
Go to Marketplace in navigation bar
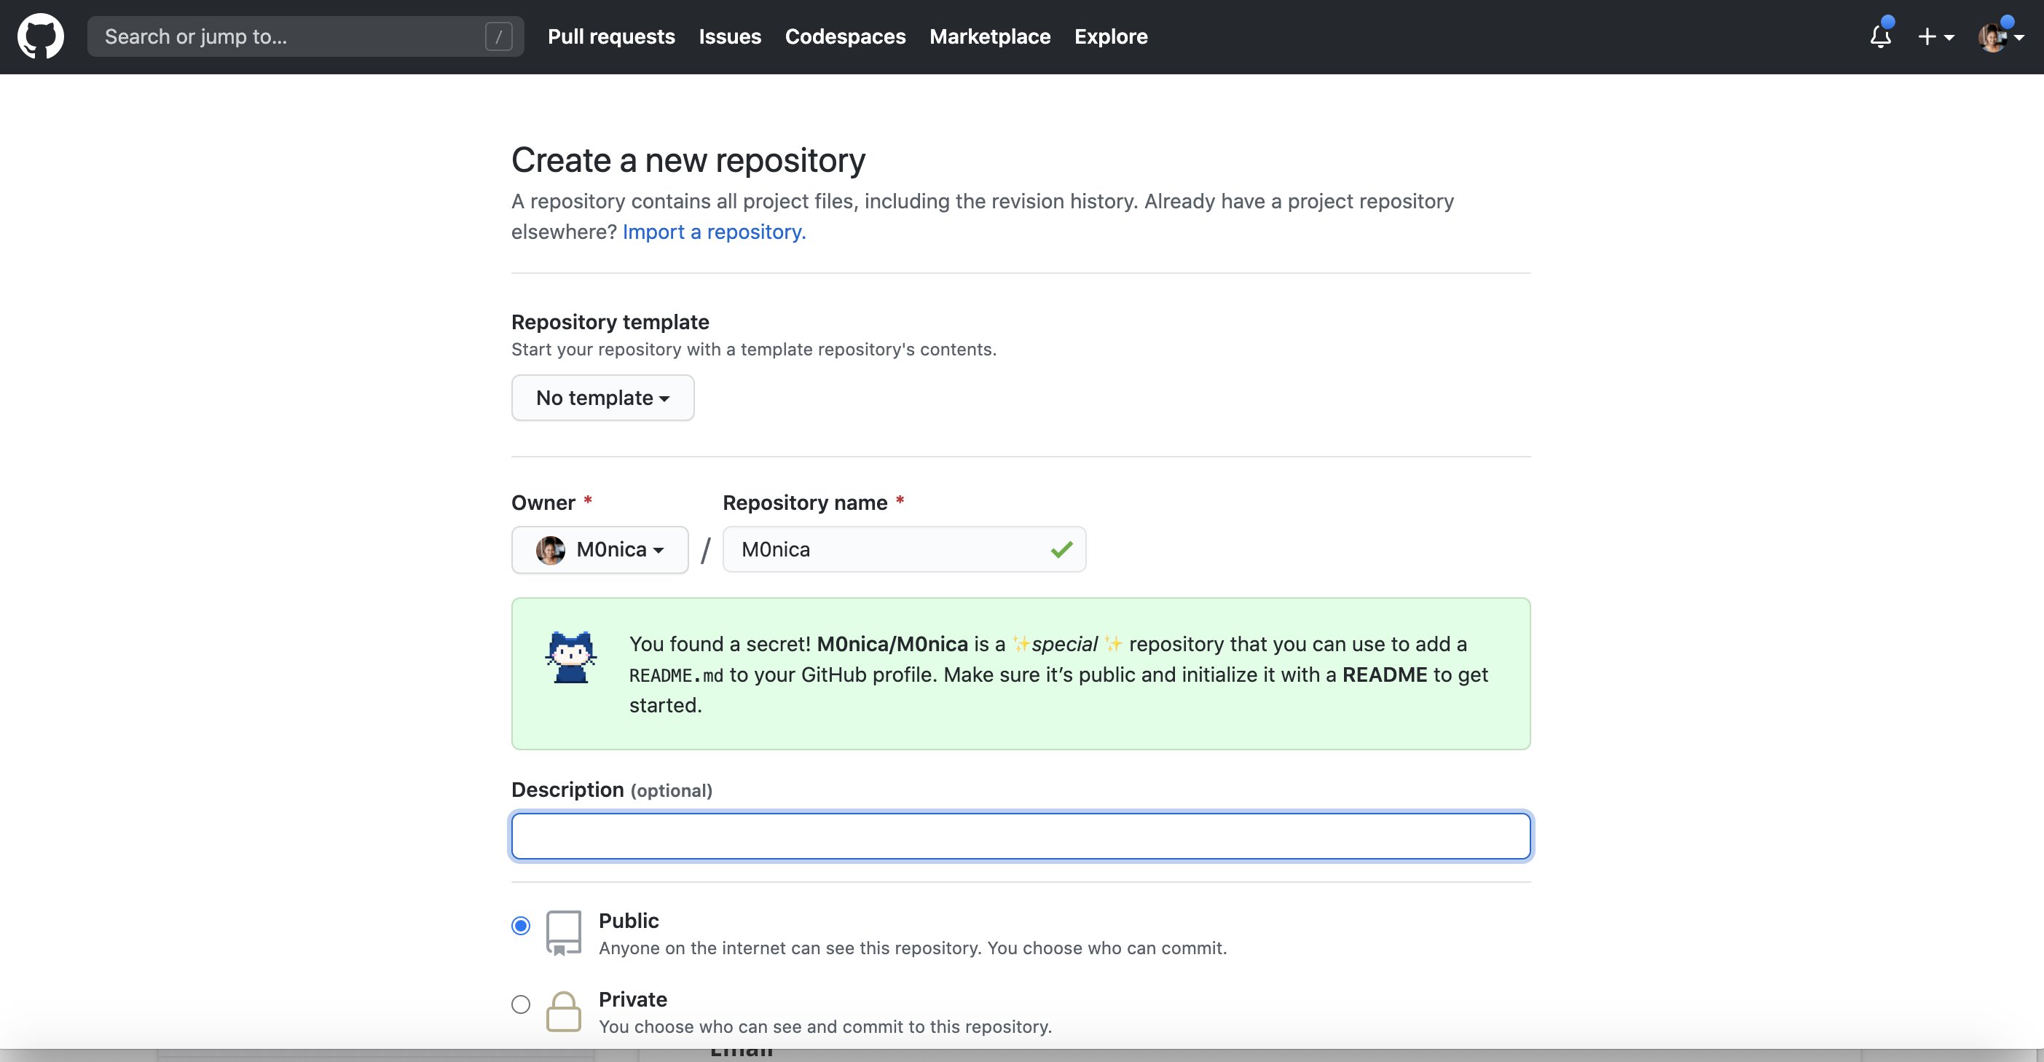[989, 36]
